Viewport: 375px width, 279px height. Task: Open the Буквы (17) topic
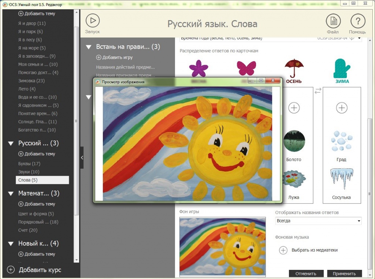pos(29,164)
